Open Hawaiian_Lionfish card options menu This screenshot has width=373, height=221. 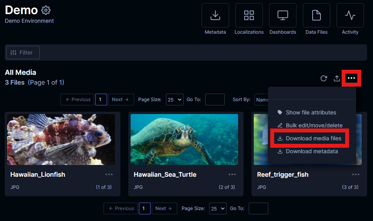click(x=109, y=174)
